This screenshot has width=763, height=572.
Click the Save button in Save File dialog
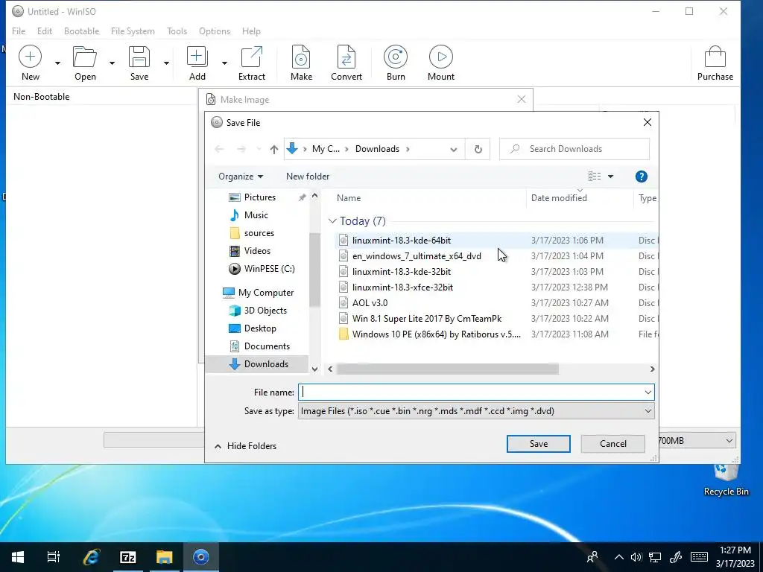tap(538, 444)
